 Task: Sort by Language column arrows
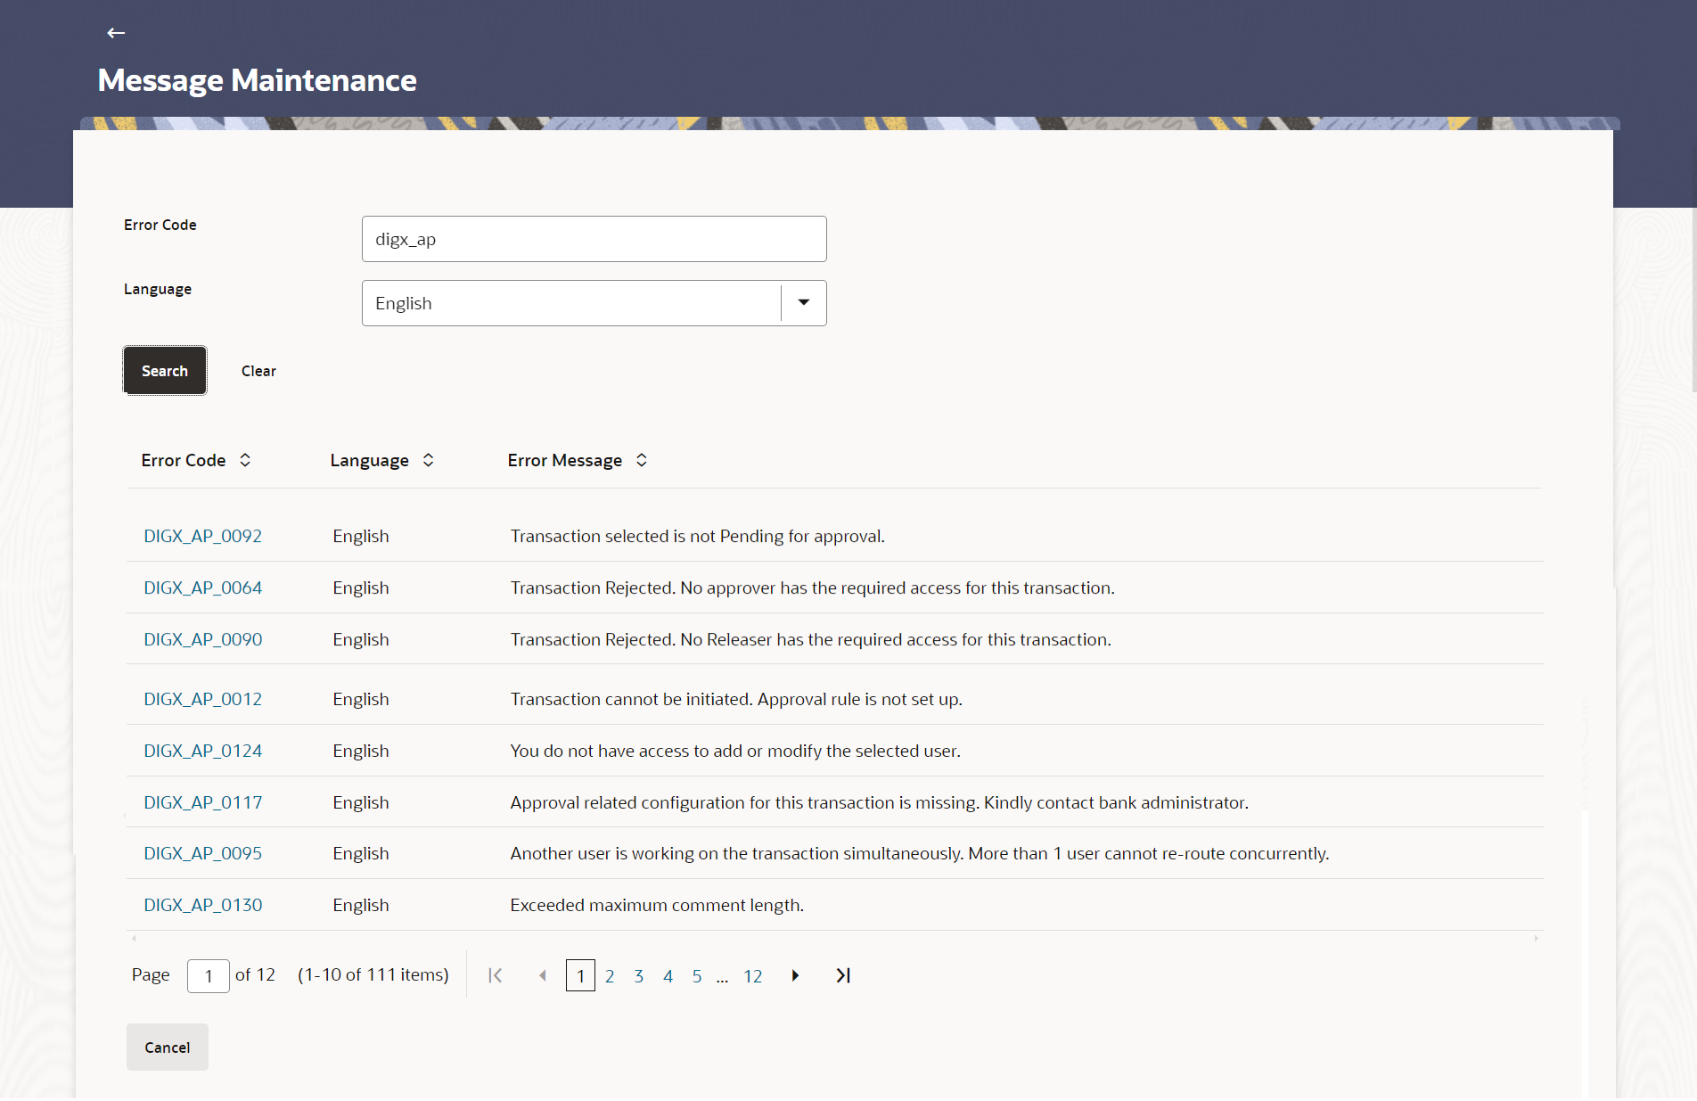tap(429, 460)
